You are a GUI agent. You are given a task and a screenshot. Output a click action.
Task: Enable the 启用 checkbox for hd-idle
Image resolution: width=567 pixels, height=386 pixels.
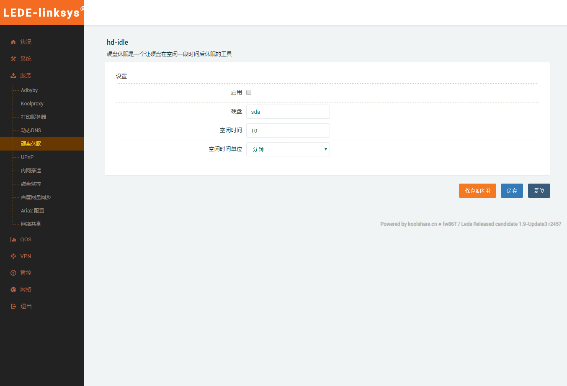click(x=249, y=93)
